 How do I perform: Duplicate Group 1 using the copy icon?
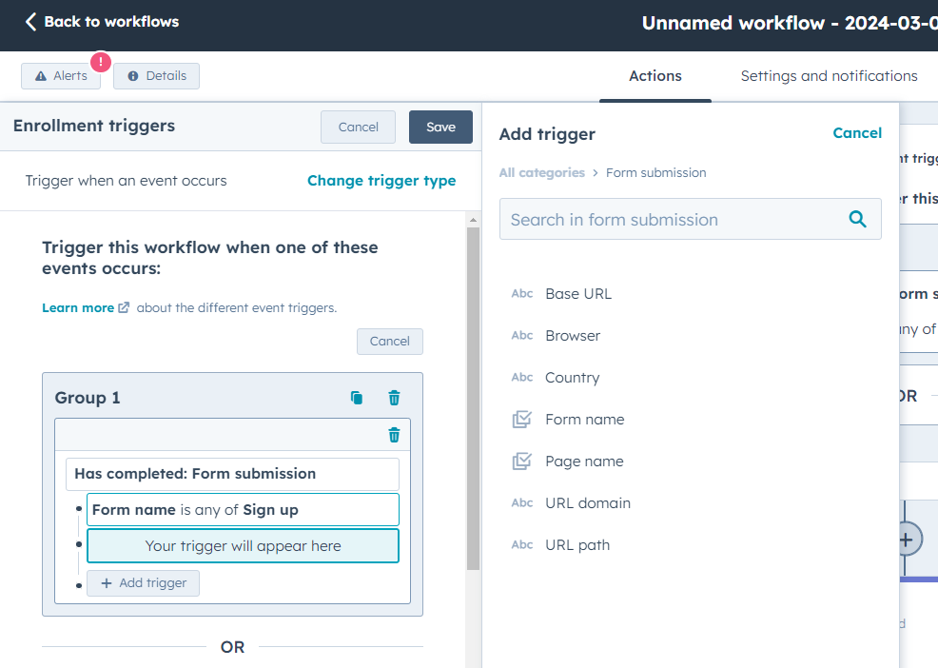357,398
